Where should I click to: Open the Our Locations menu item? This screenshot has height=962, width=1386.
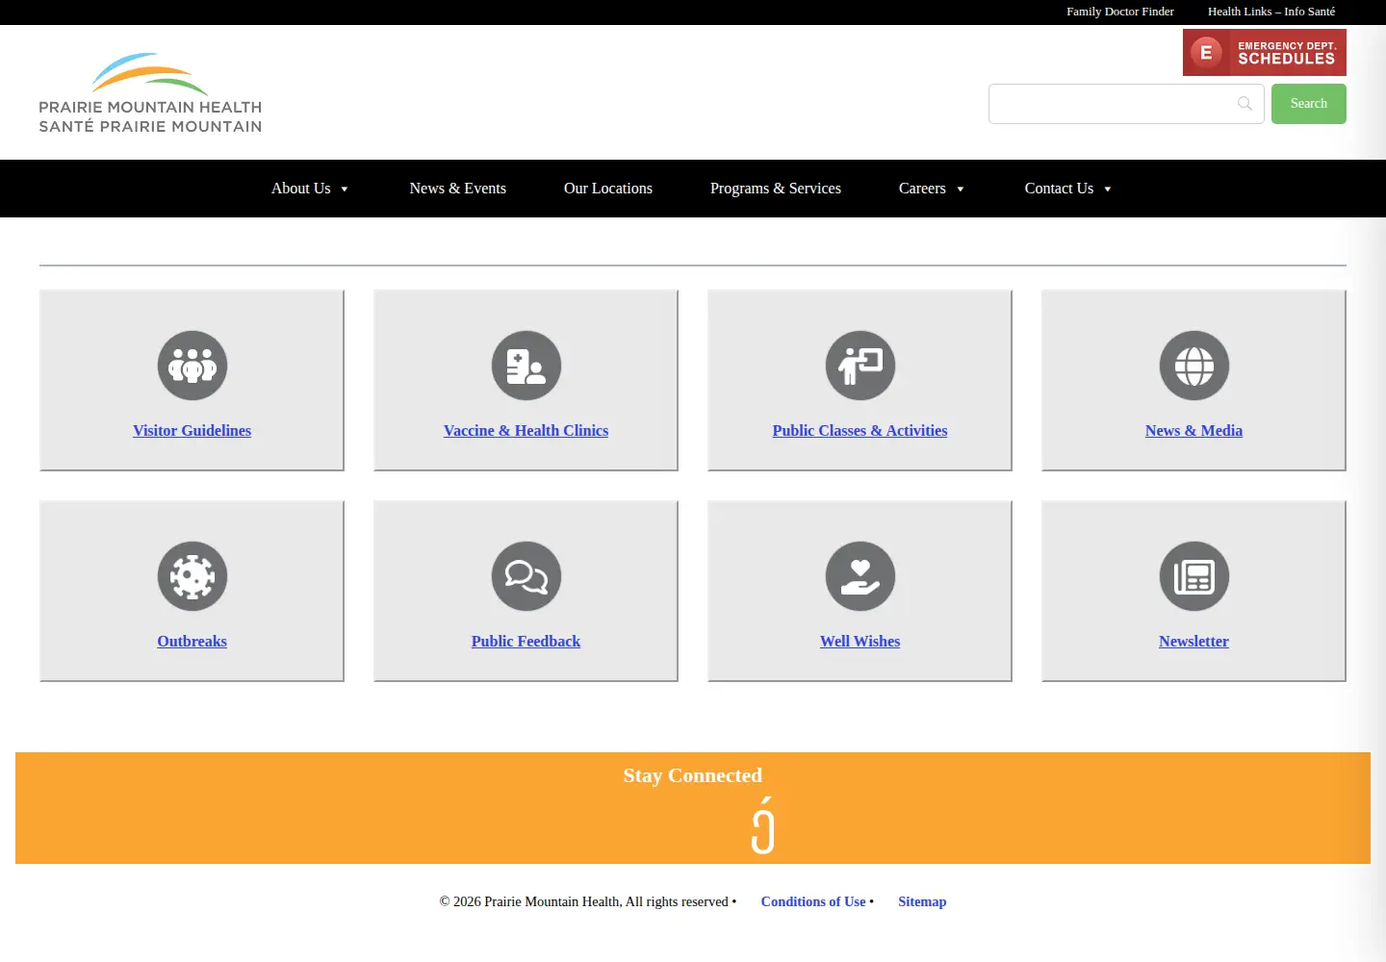(608, 189)
